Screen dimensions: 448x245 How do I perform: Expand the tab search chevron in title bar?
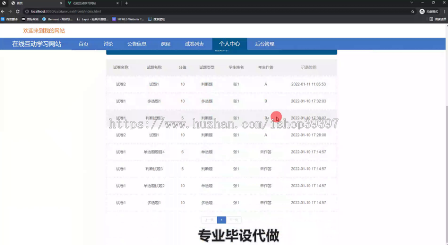412,2
